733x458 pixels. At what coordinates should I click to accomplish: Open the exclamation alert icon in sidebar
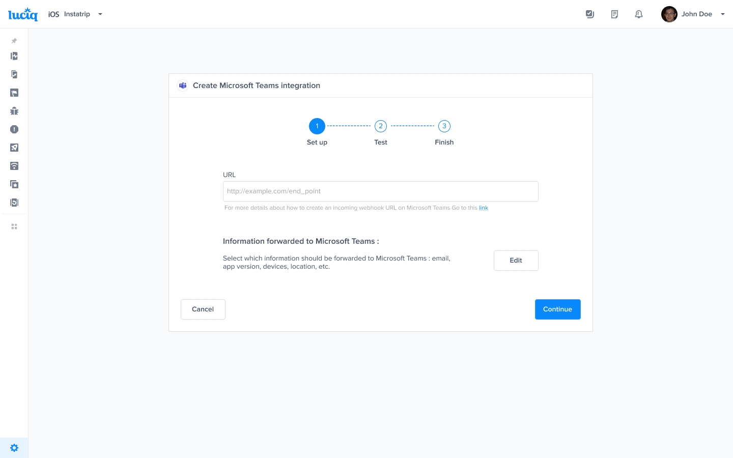[x=14, y=129]
